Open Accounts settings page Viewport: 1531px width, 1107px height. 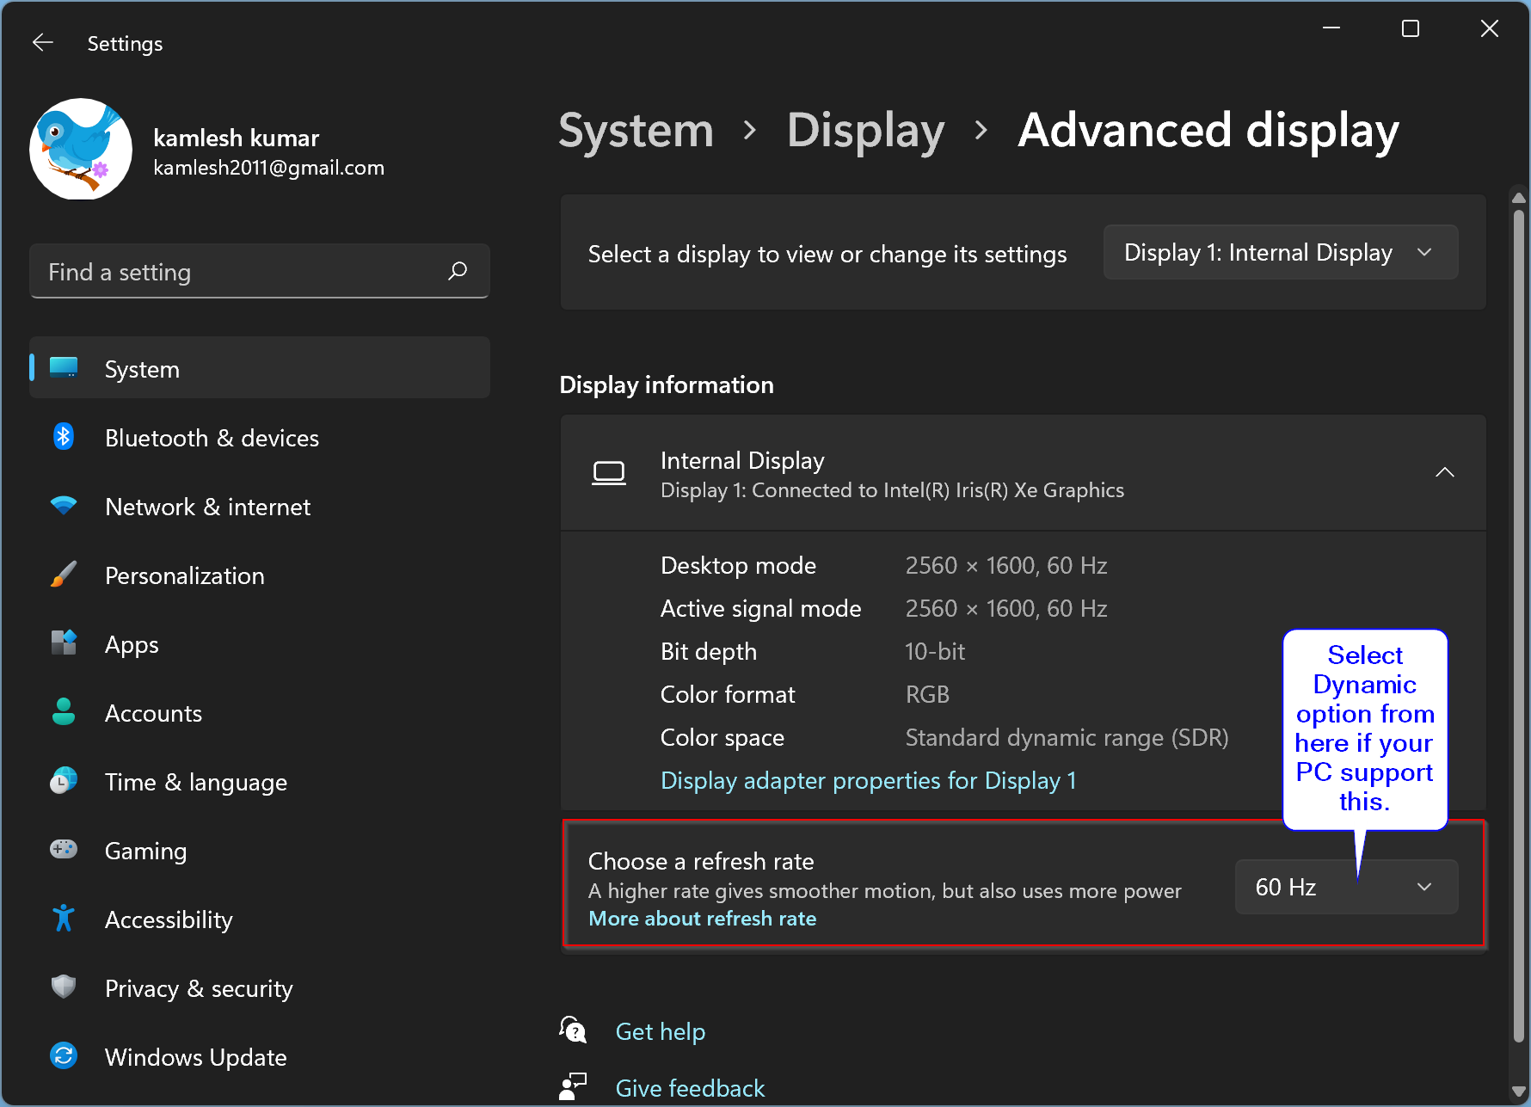tap(260, 712)
